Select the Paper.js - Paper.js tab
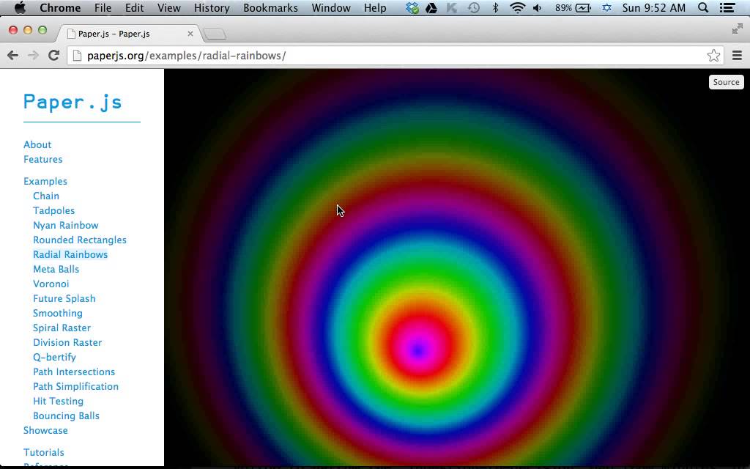This screenshot has width=750, height=469. tap(127, 34)
